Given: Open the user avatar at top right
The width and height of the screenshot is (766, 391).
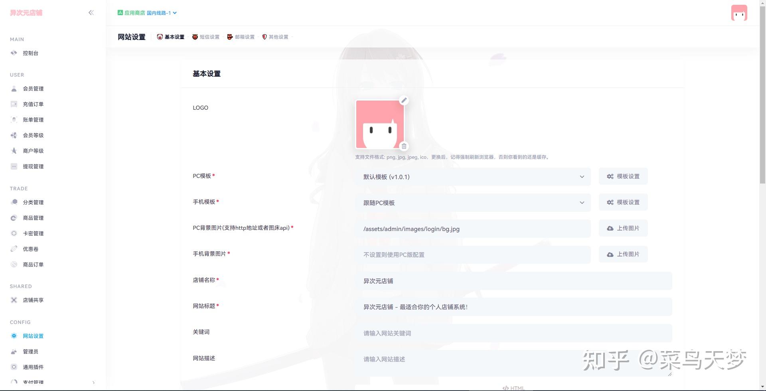Looking at the screenshot, I should tap(739, 13).
